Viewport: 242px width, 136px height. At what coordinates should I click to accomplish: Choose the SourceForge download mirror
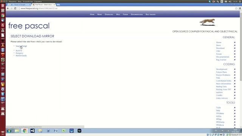21,46
